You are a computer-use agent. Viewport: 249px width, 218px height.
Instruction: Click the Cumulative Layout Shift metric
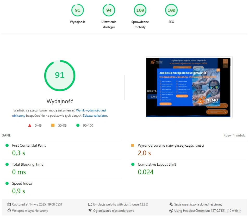click(157, 164)
